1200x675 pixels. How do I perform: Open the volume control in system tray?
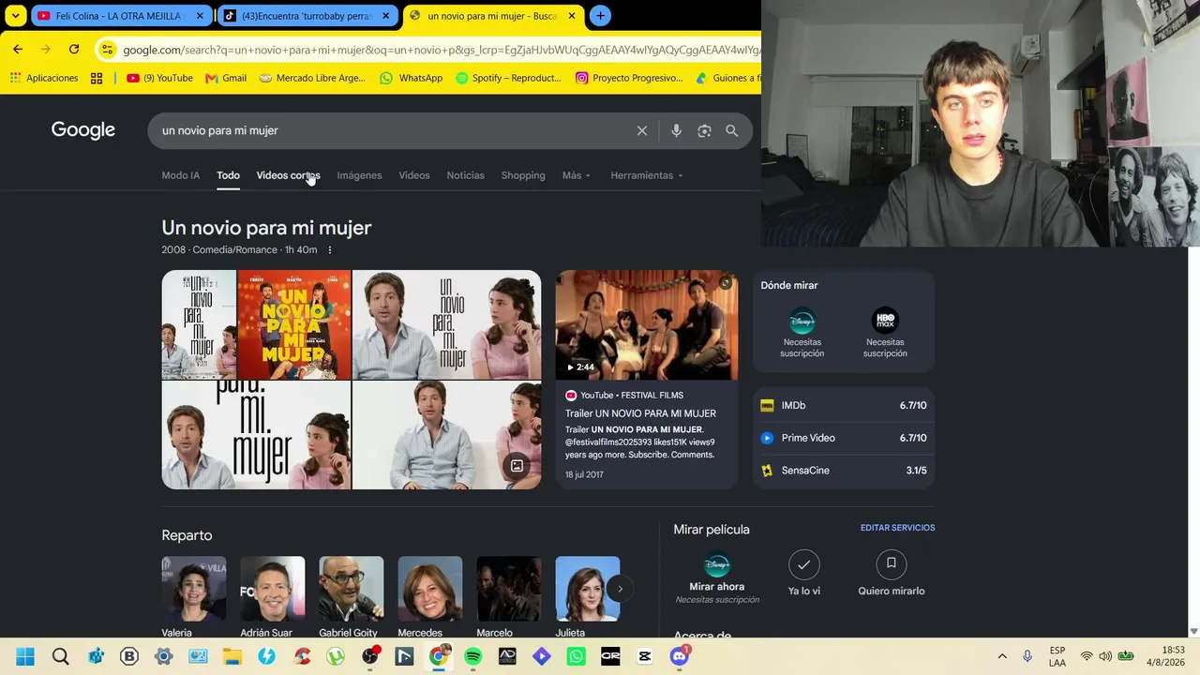(1105, 656)
